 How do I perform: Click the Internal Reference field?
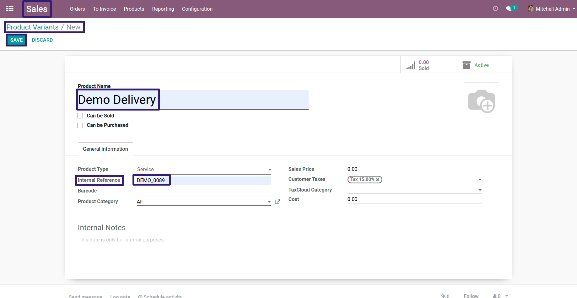tap(204, 180)
